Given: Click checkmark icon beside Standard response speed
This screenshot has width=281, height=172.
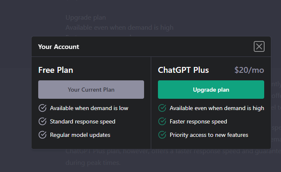Looking at the screenshot, I should [x=42, y=121].
